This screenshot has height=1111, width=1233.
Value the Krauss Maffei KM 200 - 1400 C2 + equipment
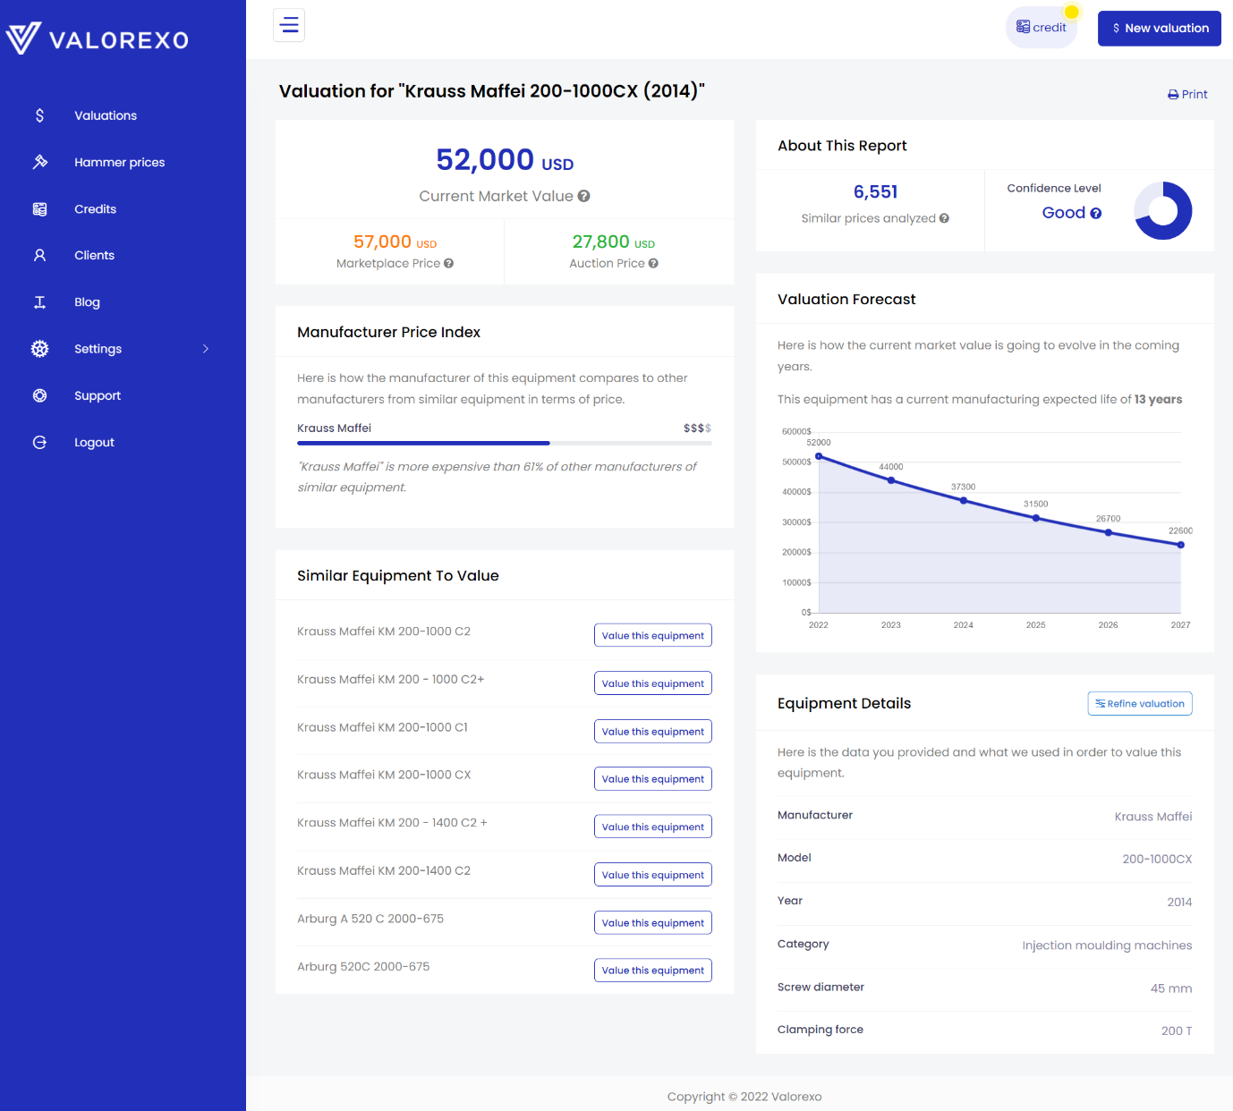point(653,827)
